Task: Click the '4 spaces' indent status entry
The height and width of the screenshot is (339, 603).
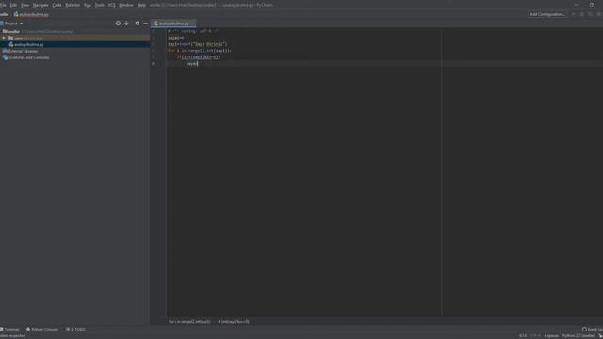Action: point(551,336)
